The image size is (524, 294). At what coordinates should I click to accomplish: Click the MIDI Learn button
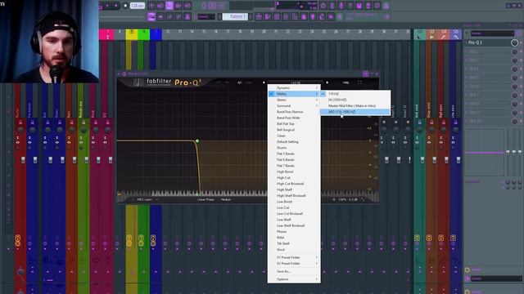coord(144,199)
